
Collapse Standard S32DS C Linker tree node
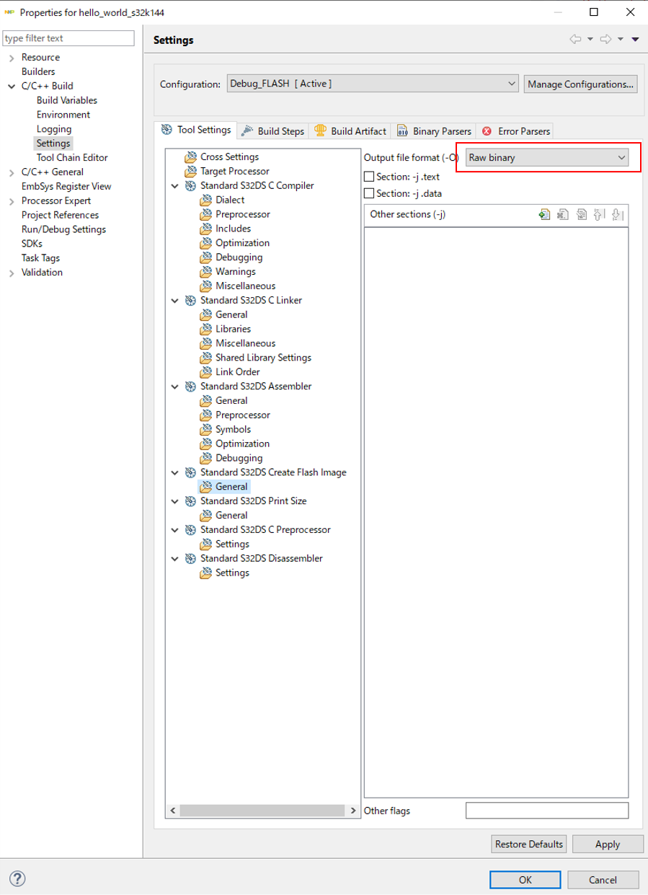click(175, 301)
